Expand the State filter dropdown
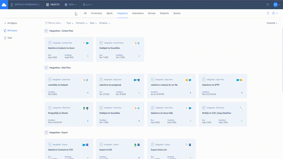The width and height of the screenshot is (283, 159). pos(93,23)
